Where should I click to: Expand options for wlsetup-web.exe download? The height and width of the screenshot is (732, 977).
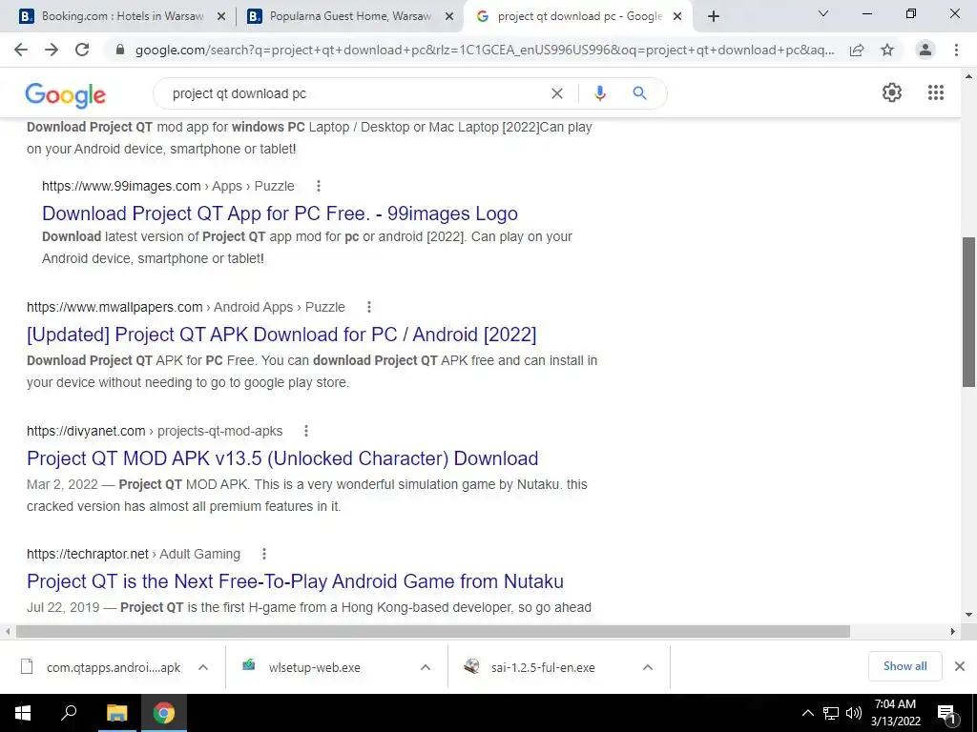(426, 667)
